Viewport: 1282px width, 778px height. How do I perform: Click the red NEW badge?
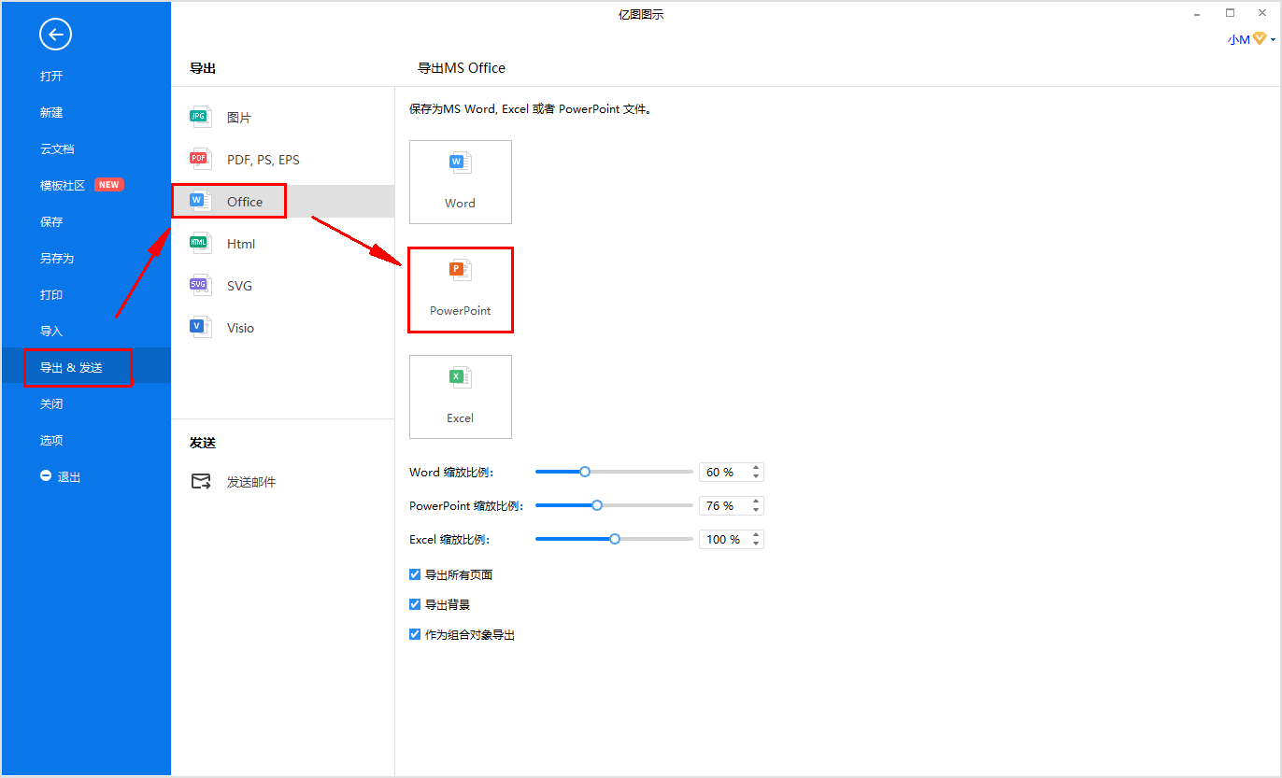[x=109, y=185]
